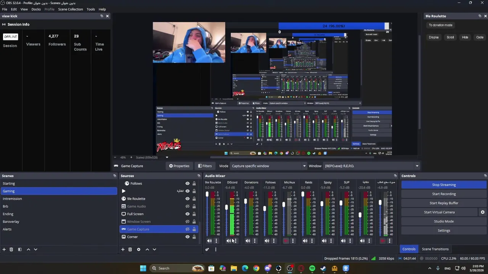This screenshot has height=274, width=488.
Task: Open Filters for the selected source
Action: [205, 166]
